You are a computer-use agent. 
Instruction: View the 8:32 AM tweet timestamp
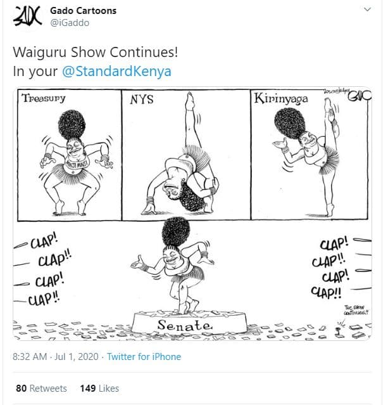[30, 357]
